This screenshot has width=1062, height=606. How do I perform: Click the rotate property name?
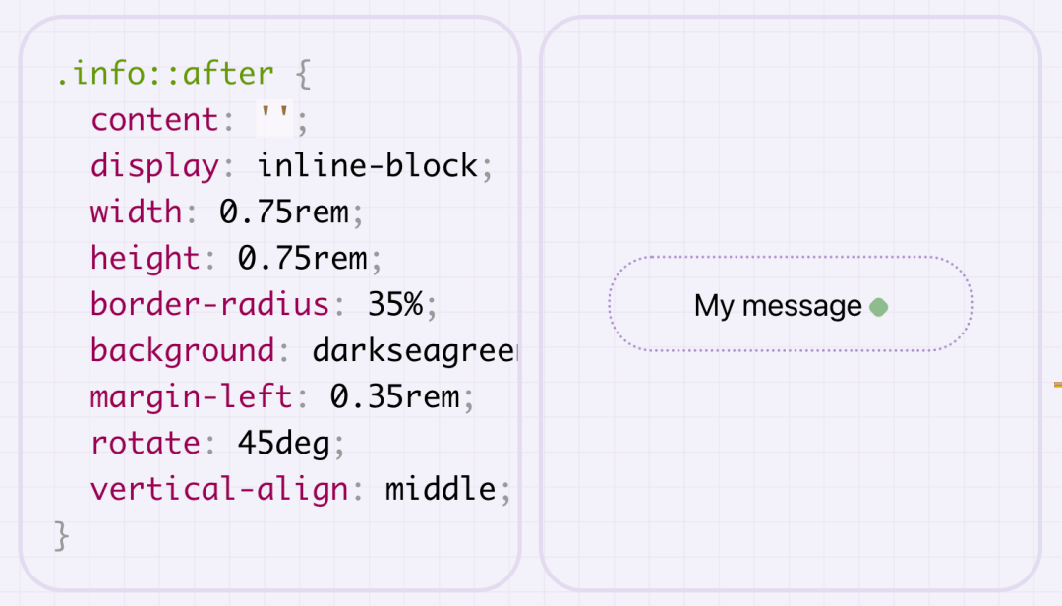146,444
